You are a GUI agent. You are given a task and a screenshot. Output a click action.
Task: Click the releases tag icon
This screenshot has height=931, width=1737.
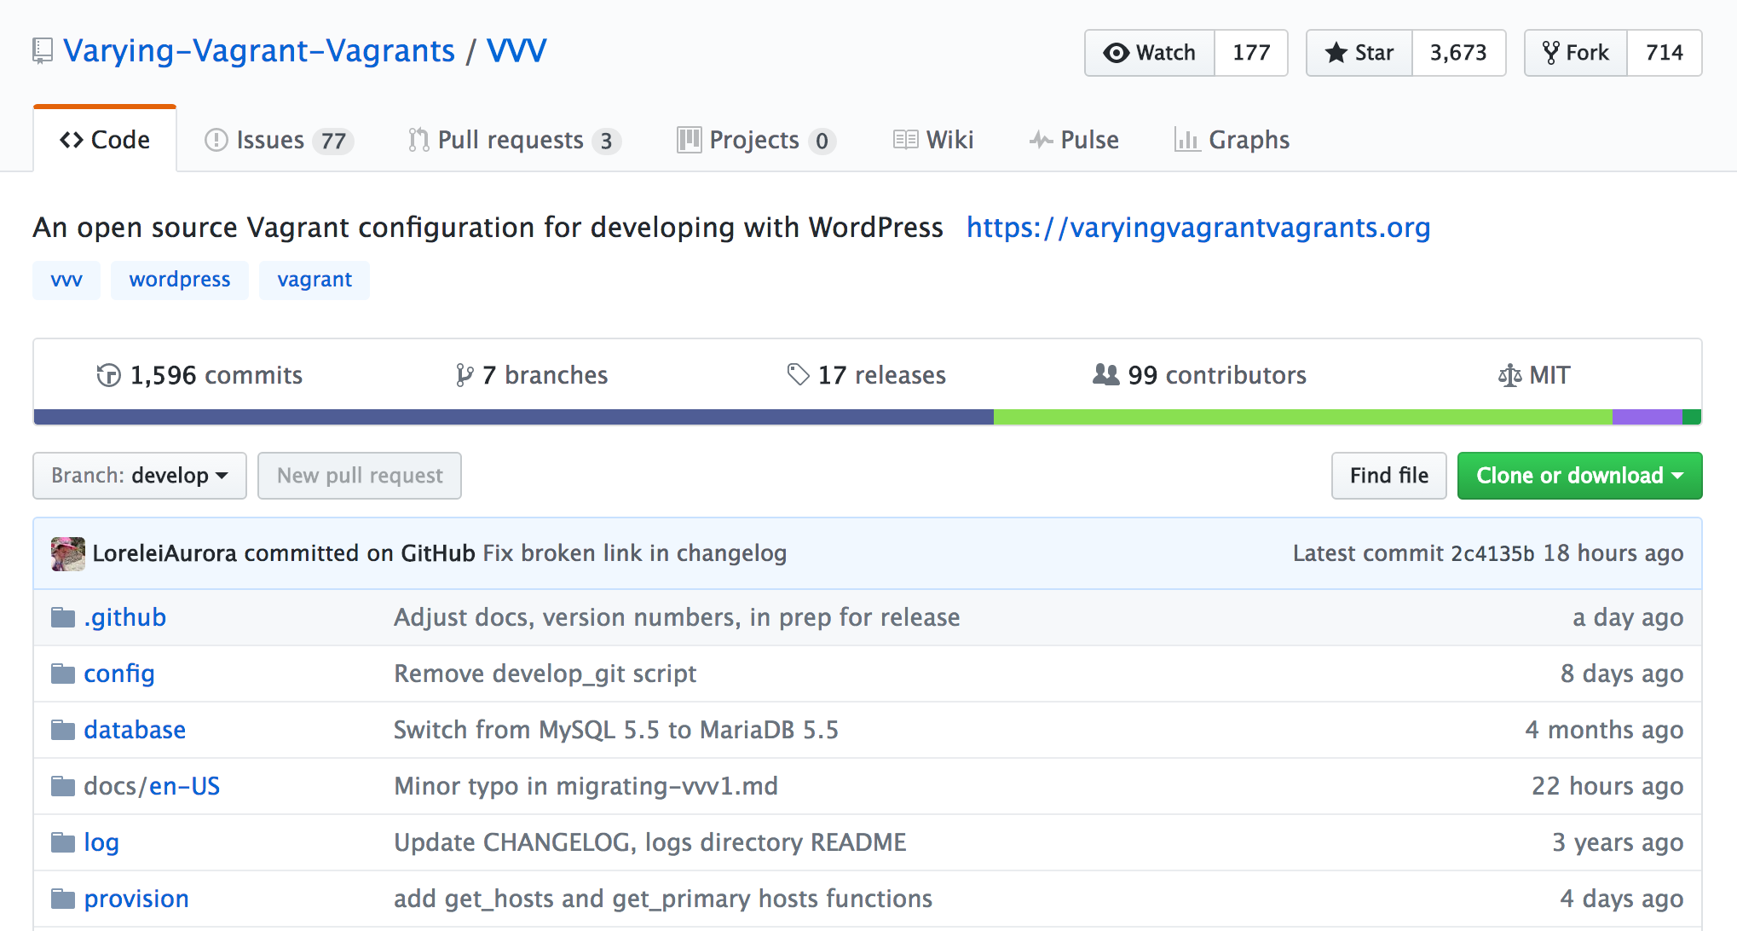796,374
